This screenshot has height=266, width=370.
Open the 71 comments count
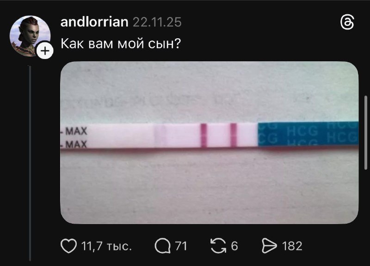click(181, 246)
